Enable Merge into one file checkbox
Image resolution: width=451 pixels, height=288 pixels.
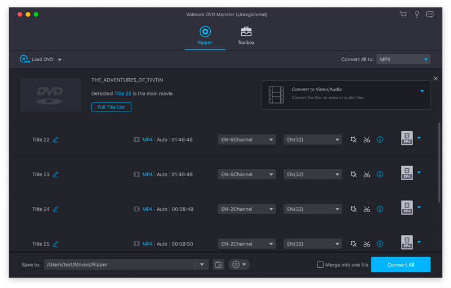tap(320, 264)
